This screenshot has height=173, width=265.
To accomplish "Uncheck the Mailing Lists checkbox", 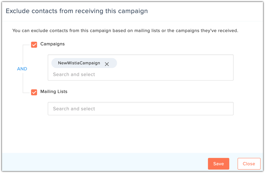I will [34, 92].
